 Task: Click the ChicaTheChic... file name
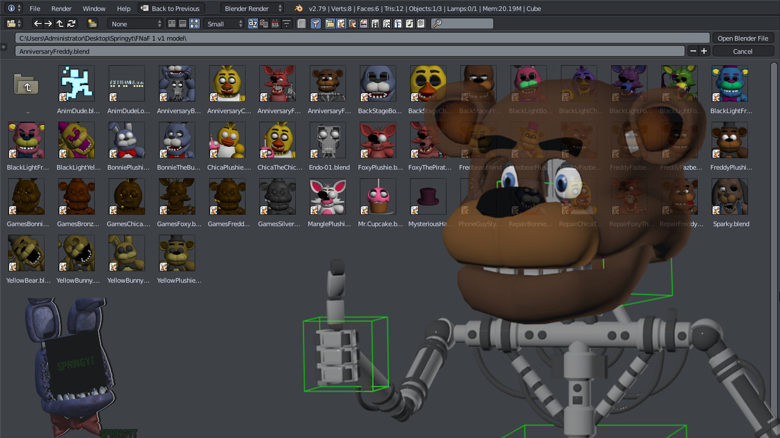(279, 168)
